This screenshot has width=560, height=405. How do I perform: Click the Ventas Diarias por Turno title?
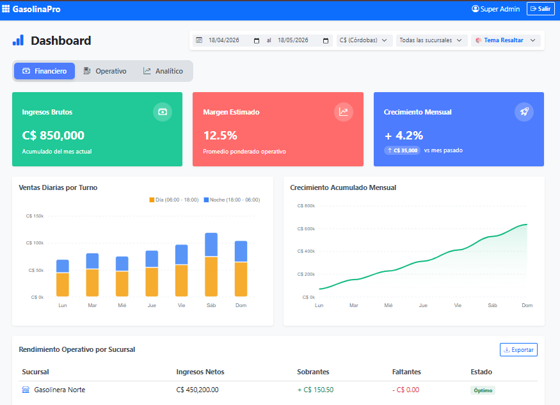pos(58,187)
